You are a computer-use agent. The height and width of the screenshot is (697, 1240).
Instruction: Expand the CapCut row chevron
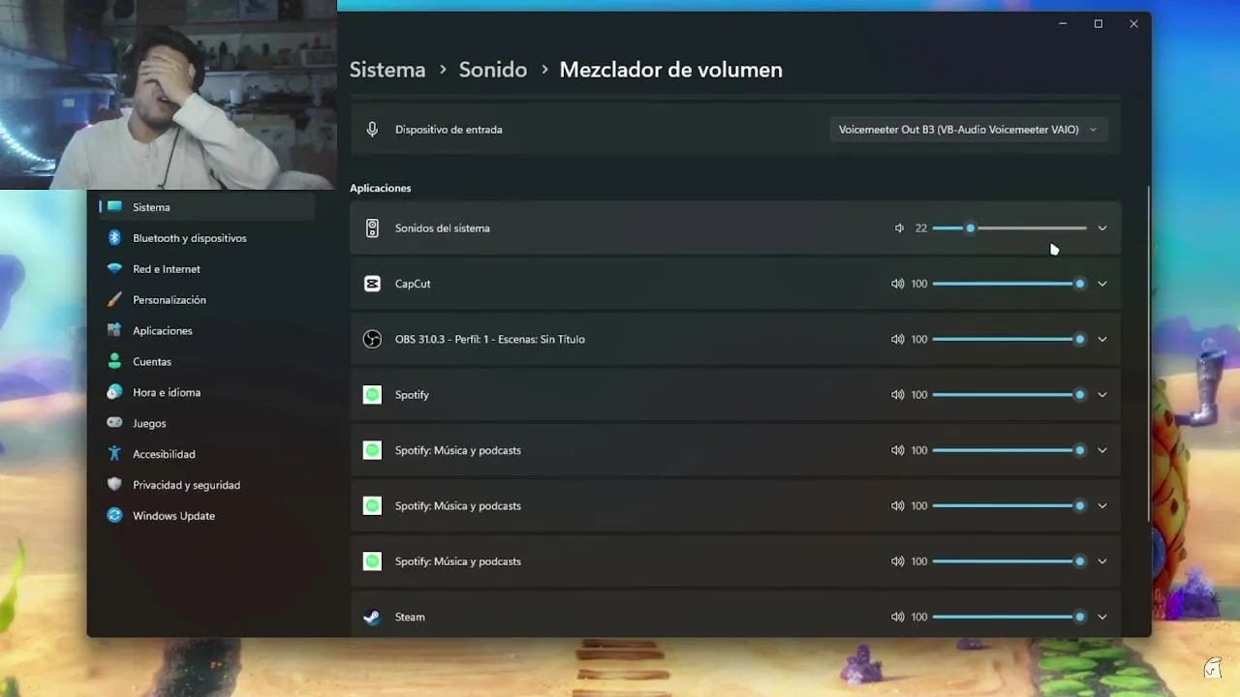point(1102,284)
